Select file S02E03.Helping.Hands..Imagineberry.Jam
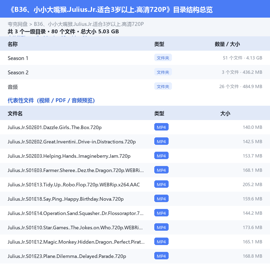This screenshot has height=272, width=270. (69, 156)
